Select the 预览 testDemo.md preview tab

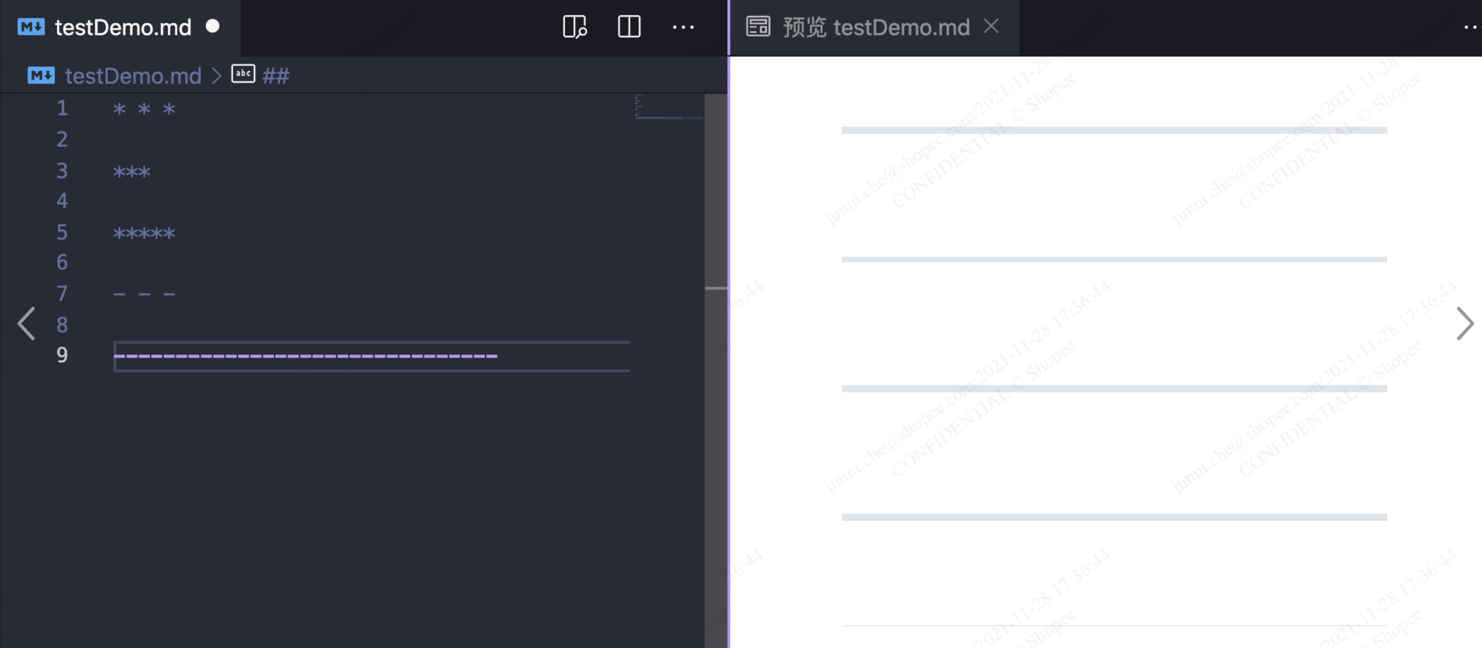[x=875, y=27]
